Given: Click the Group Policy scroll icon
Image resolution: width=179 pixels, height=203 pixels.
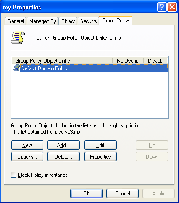Looking at the screenshot, I should (18, 37).
